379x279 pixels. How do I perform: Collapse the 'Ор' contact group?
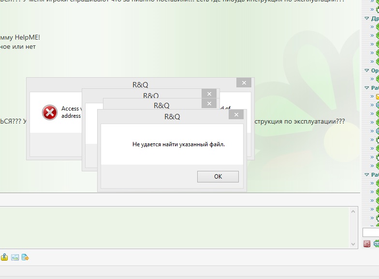[366, 70]
